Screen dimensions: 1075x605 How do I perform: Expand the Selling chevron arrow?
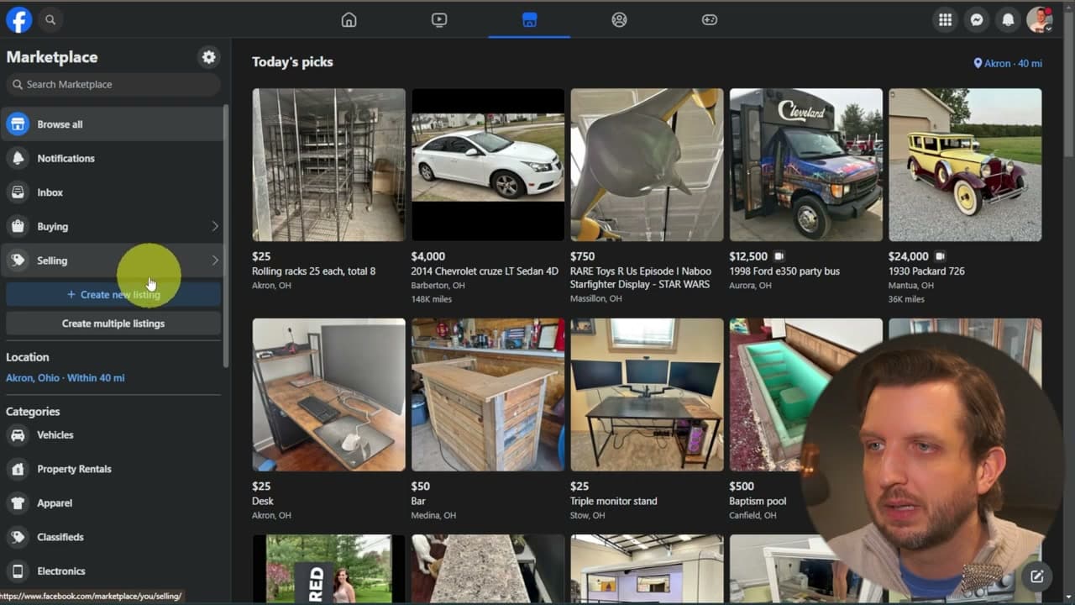point(214,260)
